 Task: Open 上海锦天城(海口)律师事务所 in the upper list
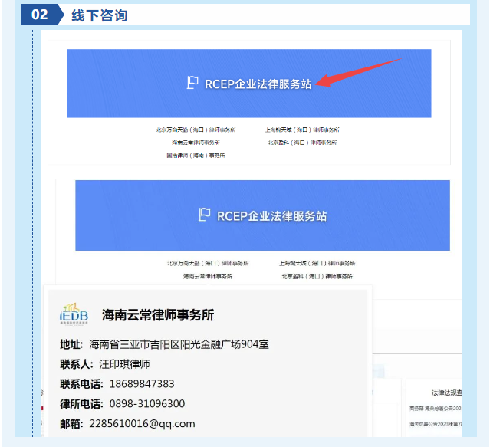[302, 130]
